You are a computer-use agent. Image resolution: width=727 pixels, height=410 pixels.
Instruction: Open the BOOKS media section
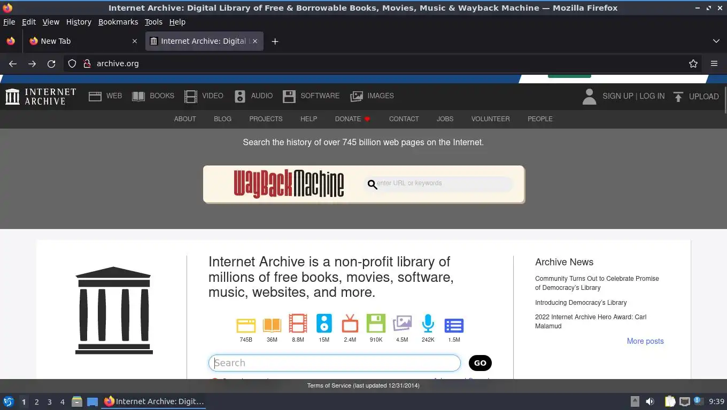(x=153, y=96)
